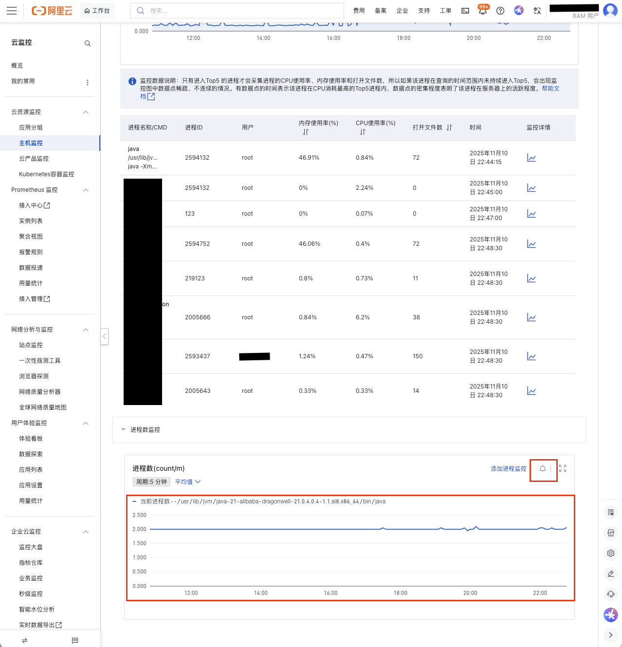This screenshot has width=622, height=647.
Task: Open the help question mark icon
Action: (x=500, y=11)
